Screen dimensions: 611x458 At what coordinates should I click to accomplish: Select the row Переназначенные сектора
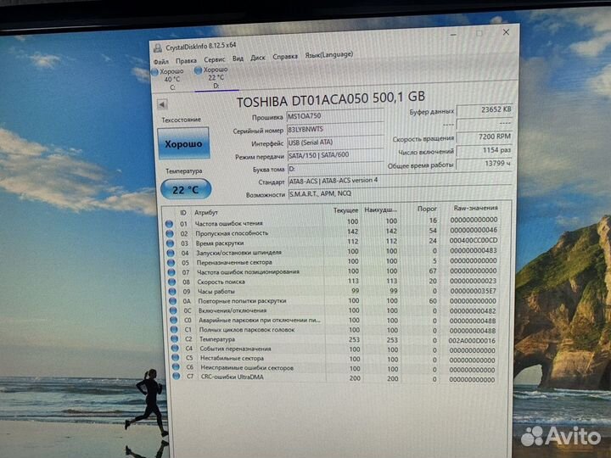333,261
